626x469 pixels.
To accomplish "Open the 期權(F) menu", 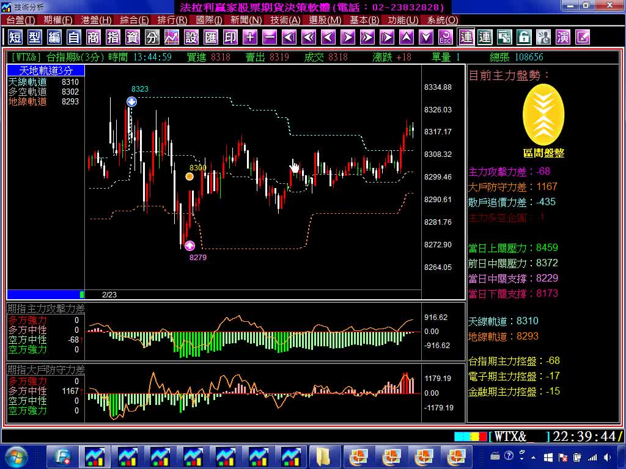I will (x=58, y=20).
